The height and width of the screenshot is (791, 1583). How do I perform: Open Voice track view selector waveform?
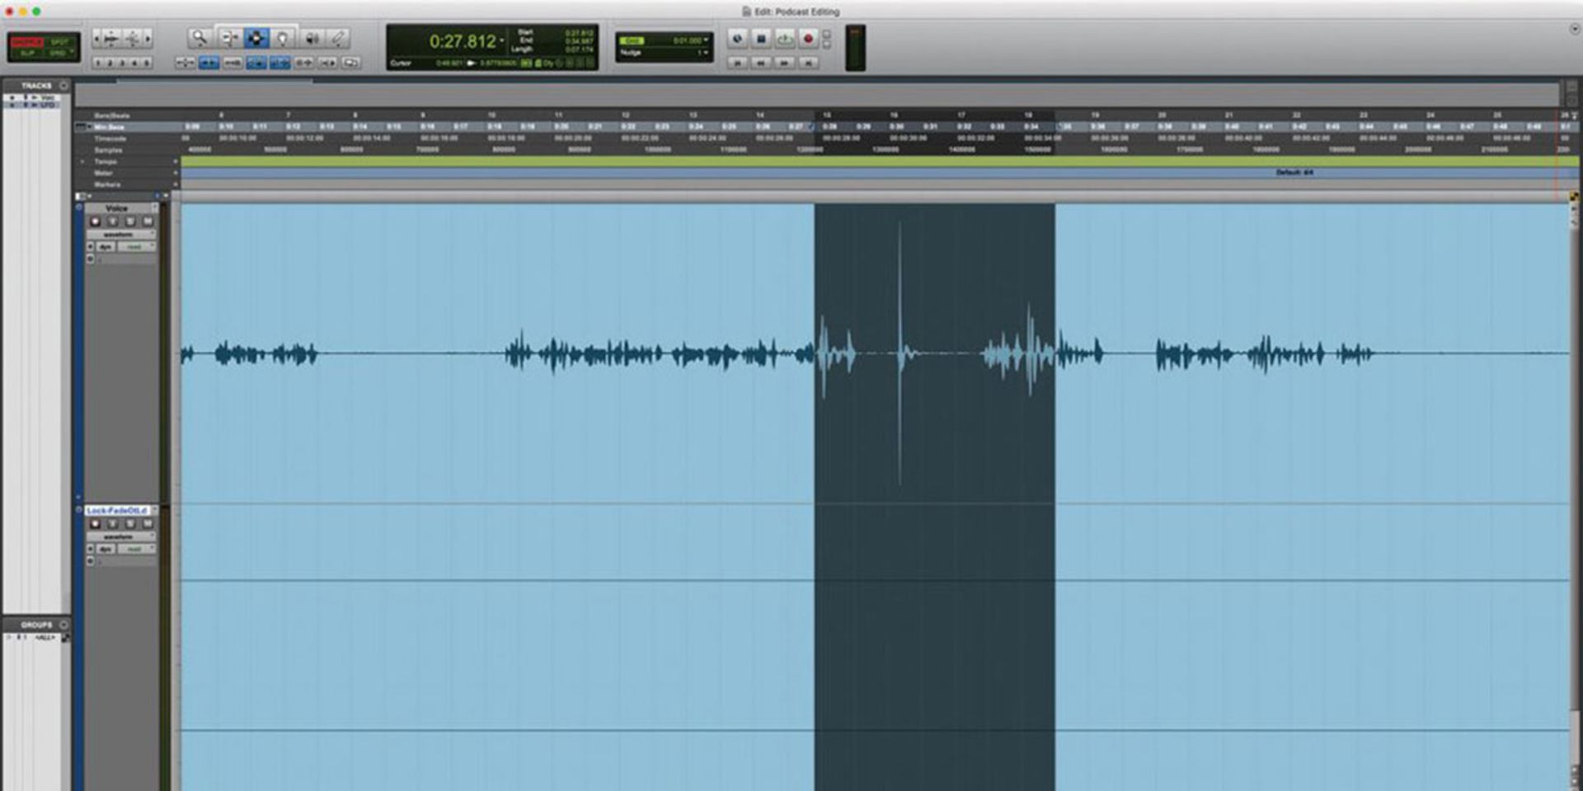(121, 235)
